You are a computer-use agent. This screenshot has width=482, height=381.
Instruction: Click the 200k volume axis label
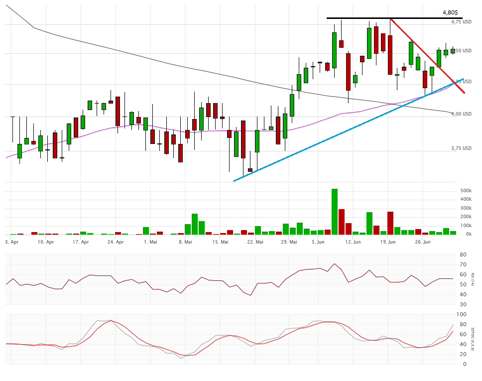click(x=466, y=217)
